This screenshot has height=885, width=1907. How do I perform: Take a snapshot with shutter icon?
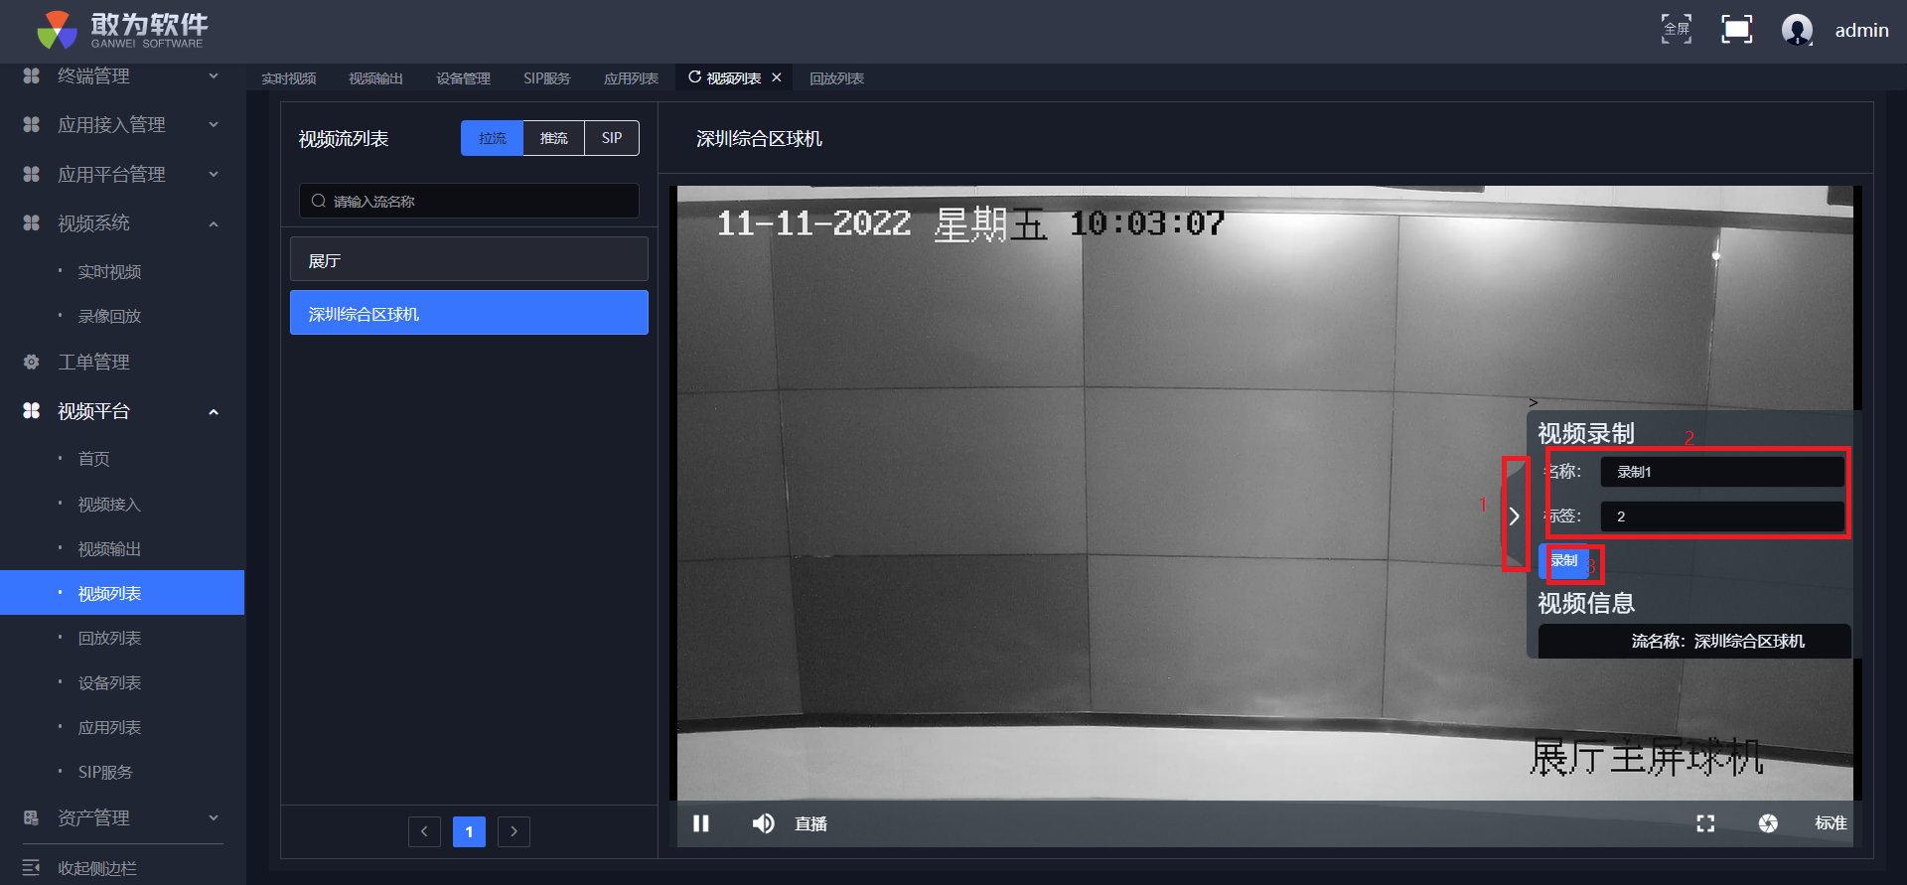tap(1768, 823)
